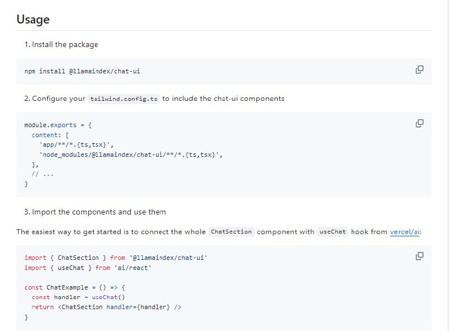This screenshot has height=331, width=449.
Task: Click the module.exports line in the code
Action: click(x=58, y=125)
